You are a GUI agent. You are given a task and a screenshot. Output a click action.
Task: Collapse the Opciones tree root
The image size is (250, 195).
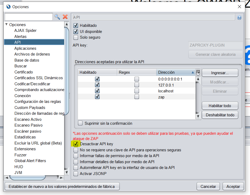[x=7, y=24]
